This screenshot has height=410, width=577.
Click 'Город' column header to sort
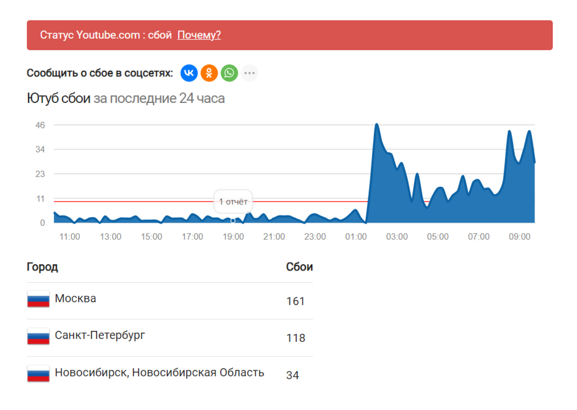(x=42, y=267)
